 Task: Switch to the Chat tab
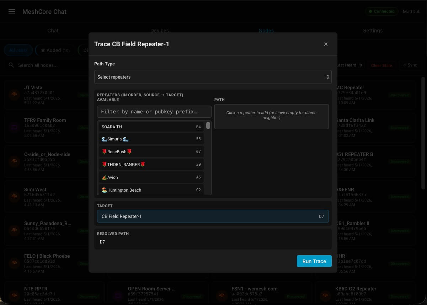[53, 31]
